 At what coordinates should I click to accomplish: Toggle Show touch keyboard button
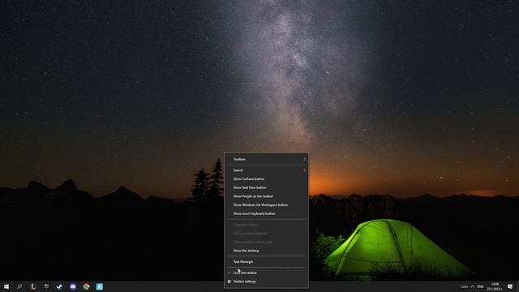tap(267, 213)
